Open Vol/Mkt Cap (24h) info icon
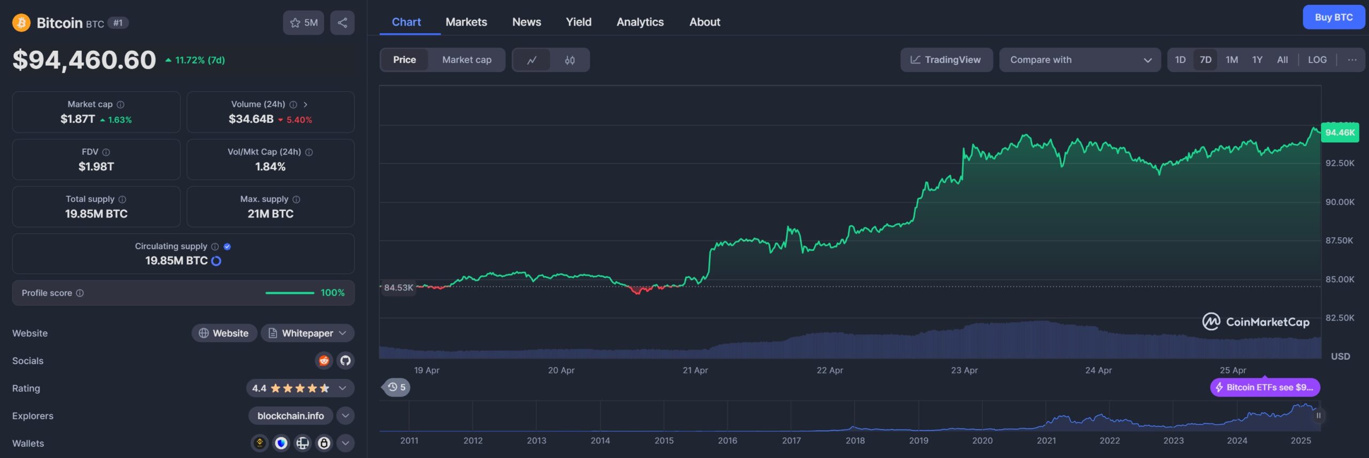This screenshot has height=458, width=1369. tap(309, 152)
